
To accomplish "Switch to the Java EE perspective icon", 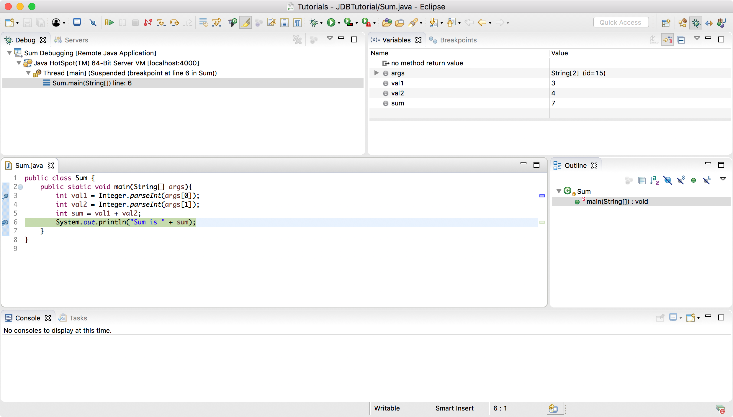I will [x=683, y=23].
